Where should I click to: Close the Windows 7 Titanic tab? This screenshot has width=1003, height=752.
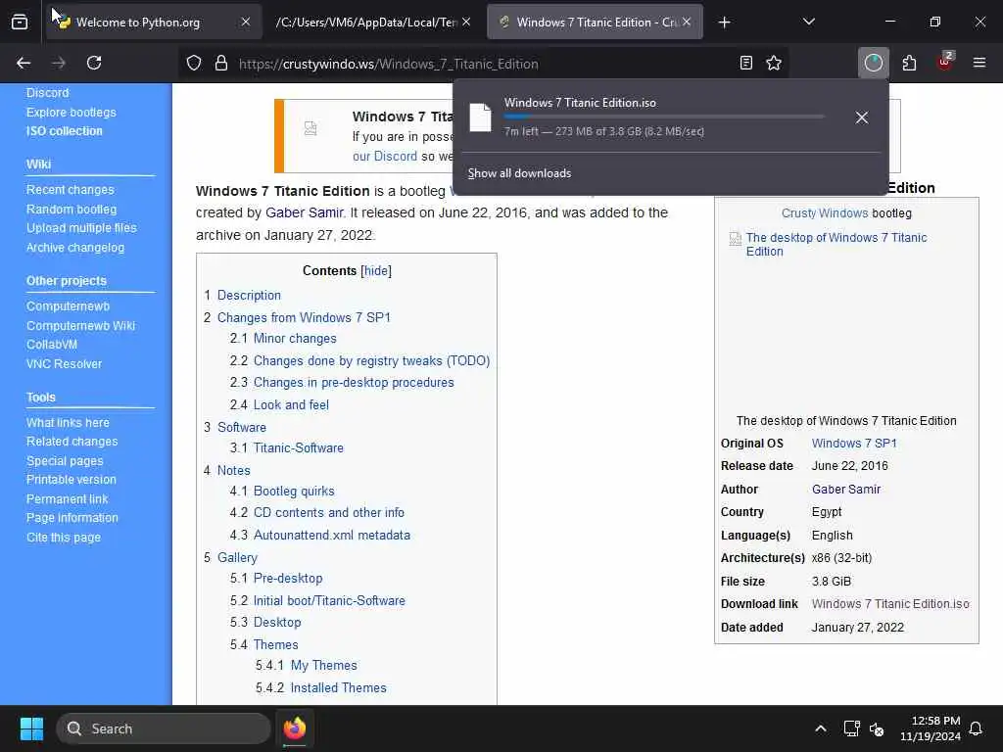687,23
